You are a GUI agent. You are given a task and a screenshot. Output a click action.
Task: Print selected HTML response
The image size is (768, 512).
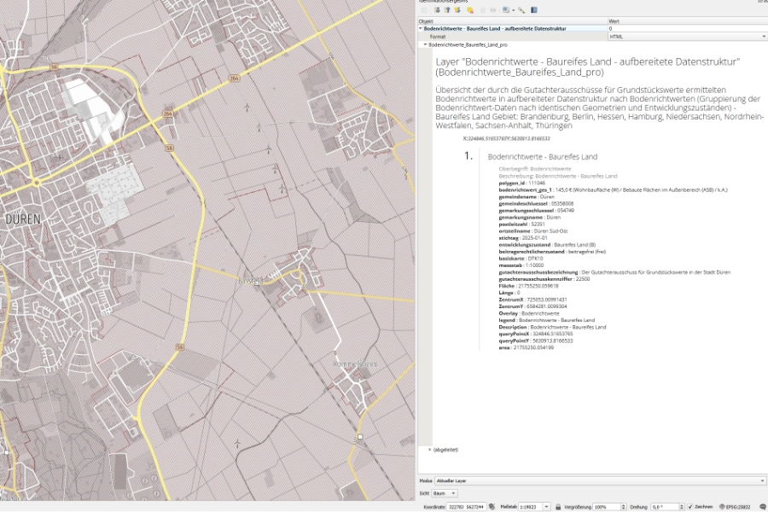492,11
